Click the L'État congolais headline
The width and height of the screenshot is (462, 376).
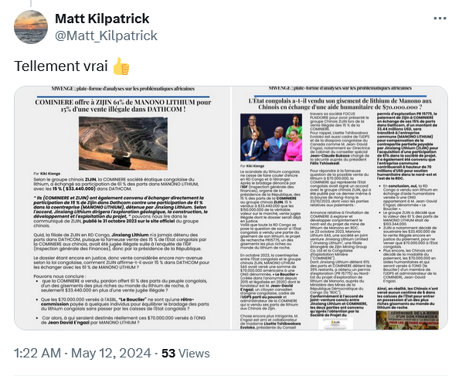point(340,103)
